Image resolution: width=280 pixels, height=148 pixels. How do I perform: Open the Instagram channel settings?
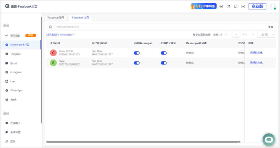click(16, 72)
